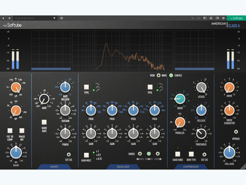This screenshot has height=185, width=246.
Task: Toggle the right panel layout icon
Action: tap(217, 18)
